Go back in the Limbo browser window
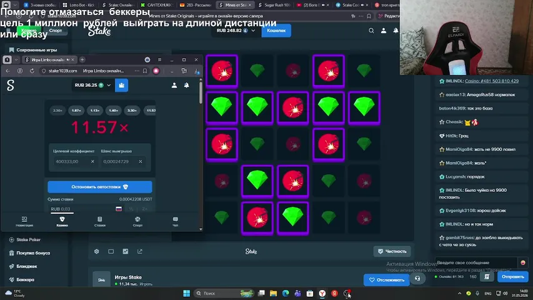 8,71
